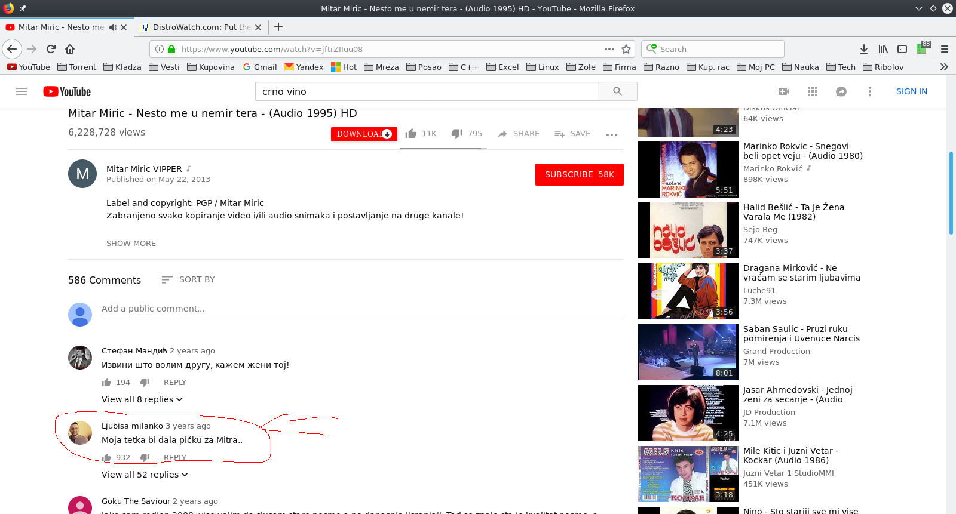Click Add a public comment field
The width and height of the screenshot is (956, 514).
coord(362,309)
